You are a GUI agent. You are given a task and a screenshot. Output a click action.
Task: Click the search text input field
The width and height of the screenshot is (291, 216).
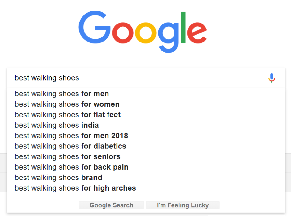click(139, 78)
